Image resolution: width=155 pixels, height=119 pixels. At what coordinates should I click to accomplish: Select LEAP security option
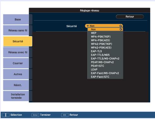(x=105, y=70)
